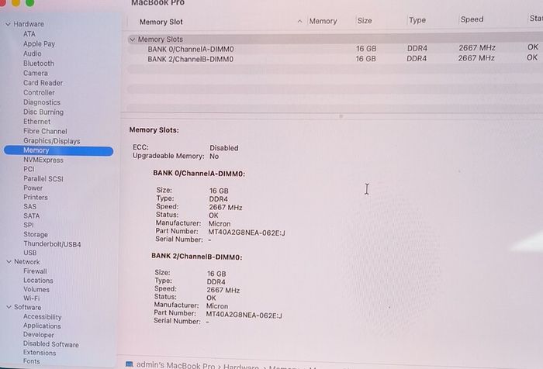The height and width of the screenshot is (369, 543).
Task: Collapse the Memory Slots disclosure row
Action: pyautogui.click(x=133, y=40)
